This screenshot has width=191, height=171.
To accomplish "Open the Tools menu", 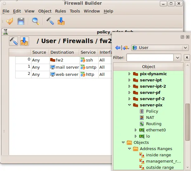I will 75,11.
